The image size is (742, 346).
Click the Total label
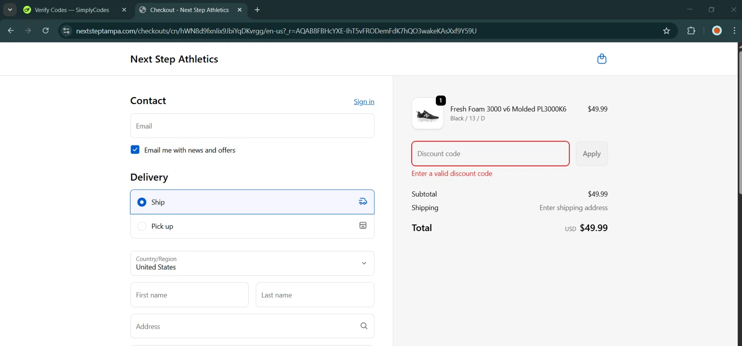click(421, 228)
